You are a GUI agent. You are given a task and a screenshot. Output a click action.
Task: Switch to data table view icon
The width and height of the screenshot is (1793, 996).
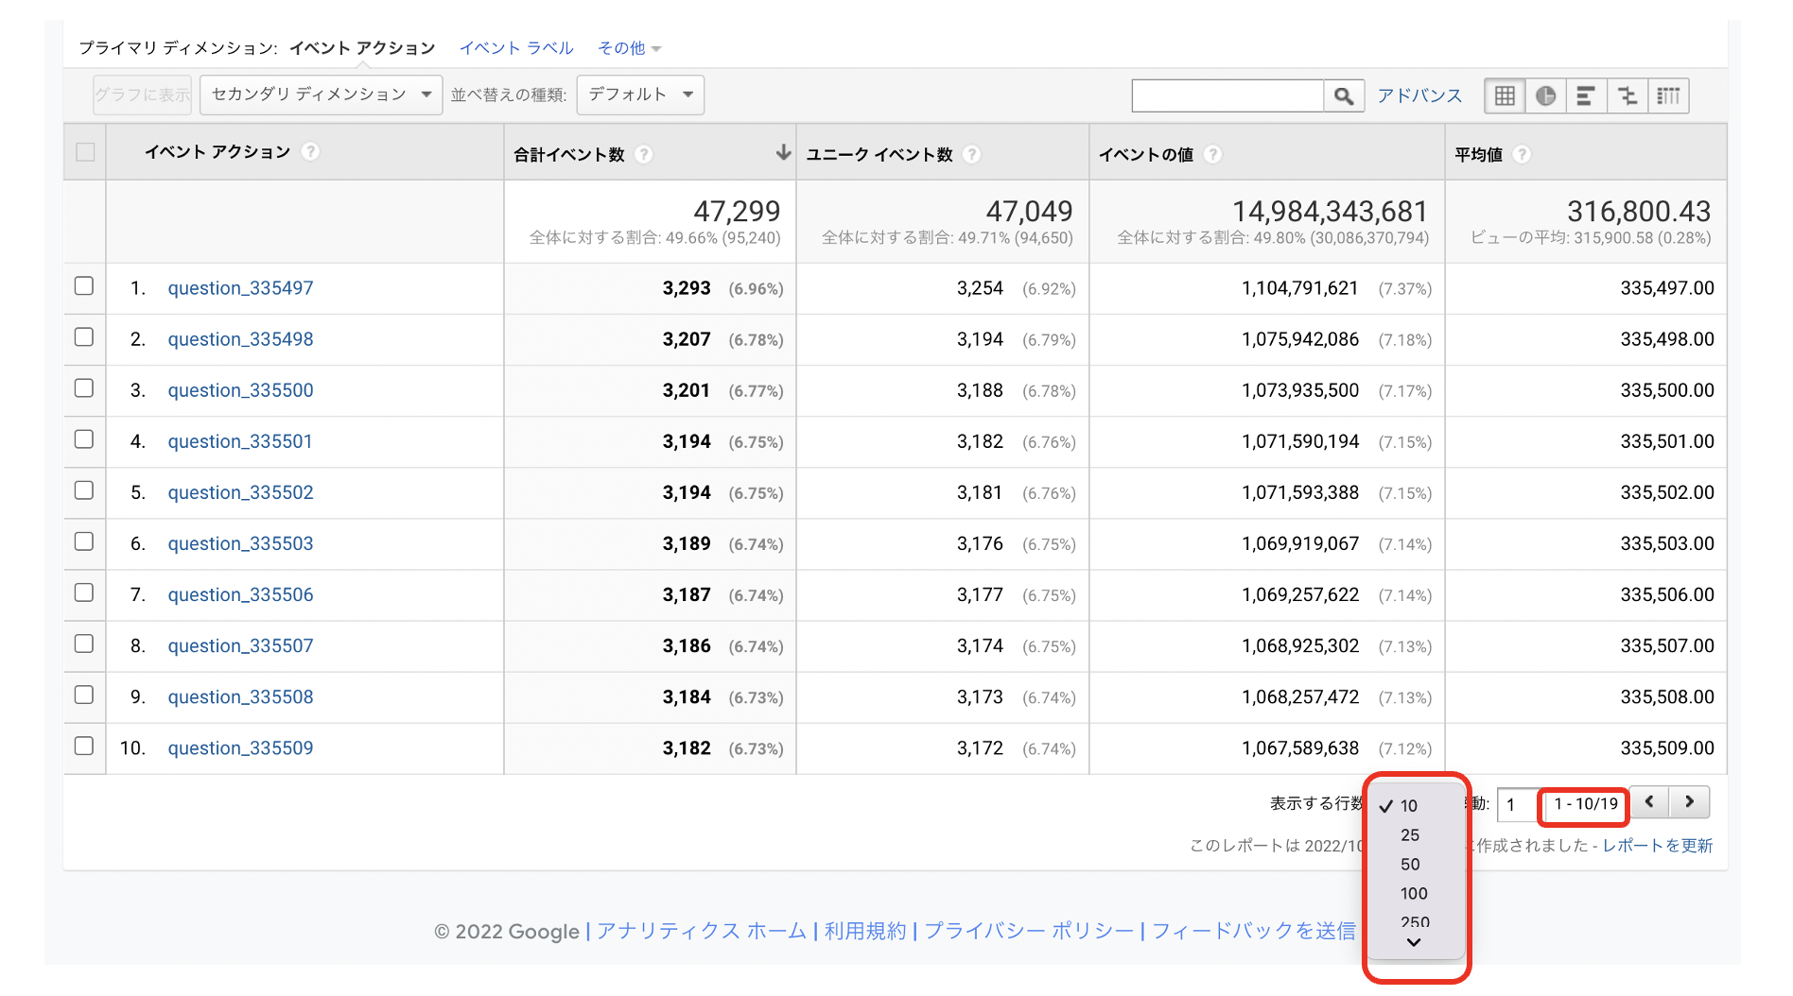pyautogui.click(x=1505, y=95)
